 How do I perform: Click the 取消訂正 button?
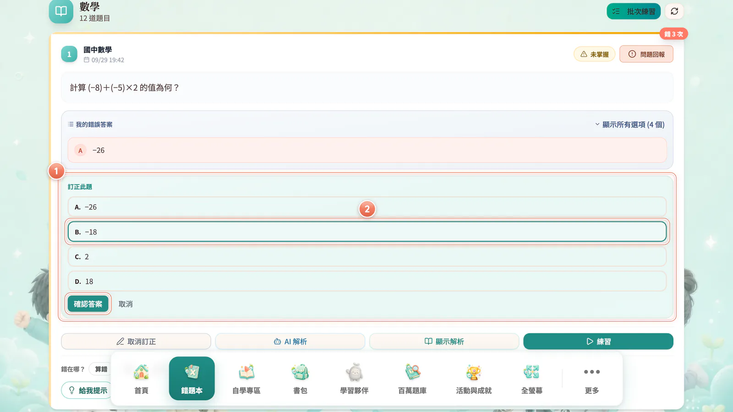pyautogui.click(x=136, y=342)
